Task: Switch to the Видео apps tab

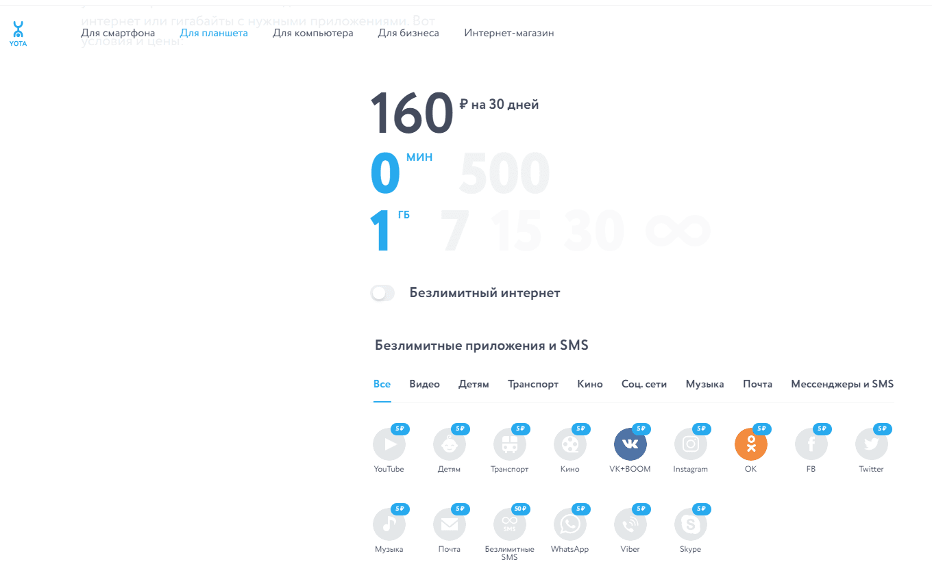Action: click(425, 384)
